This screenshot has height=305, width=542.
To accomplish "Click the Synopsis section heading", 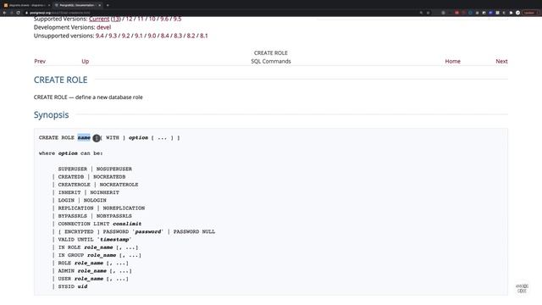I will (x=51, y=115).
